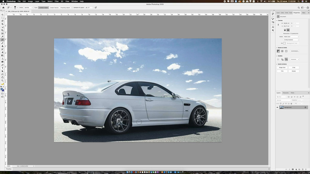Click the Rotate quick action button
The height and width of the screenshot is (174, 310).
pyautogui.click(x=293, y=71)
